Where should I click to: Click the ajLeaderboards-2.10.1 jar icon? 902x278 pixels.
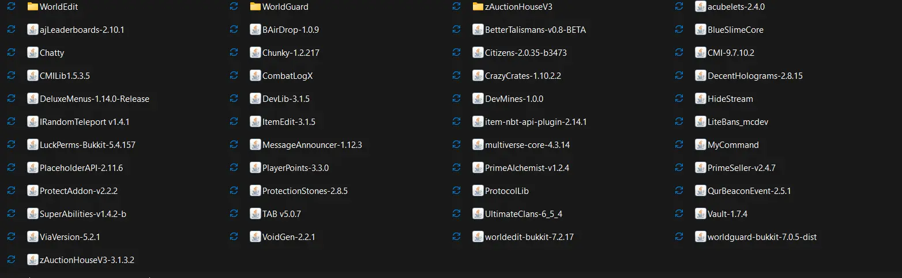32,29
